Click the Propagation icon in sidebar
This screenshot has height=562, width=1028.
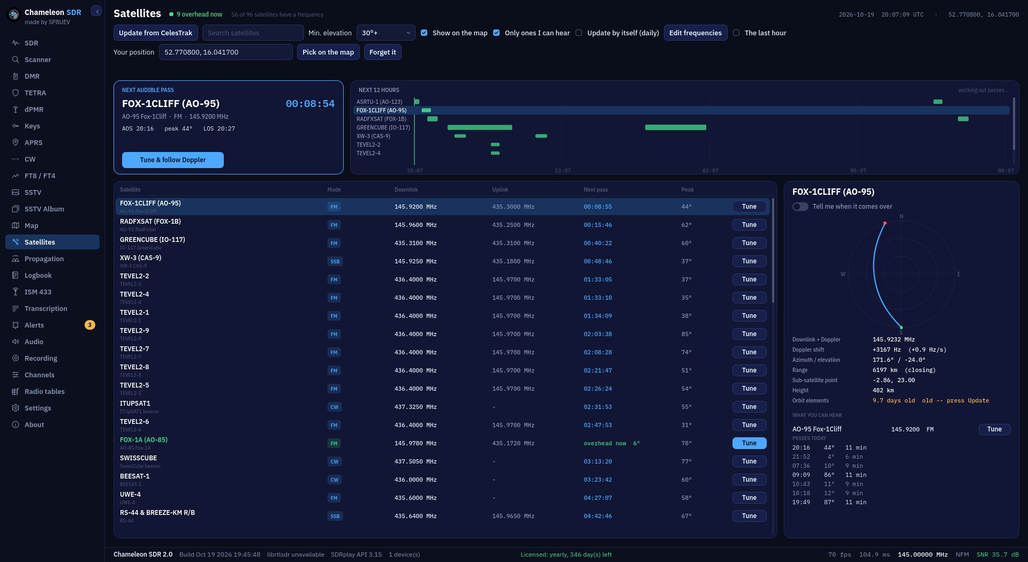point(16,259)
